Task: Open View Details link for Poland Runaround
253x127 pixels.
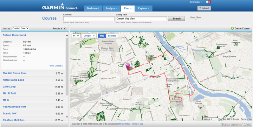Action: [56, 66]
